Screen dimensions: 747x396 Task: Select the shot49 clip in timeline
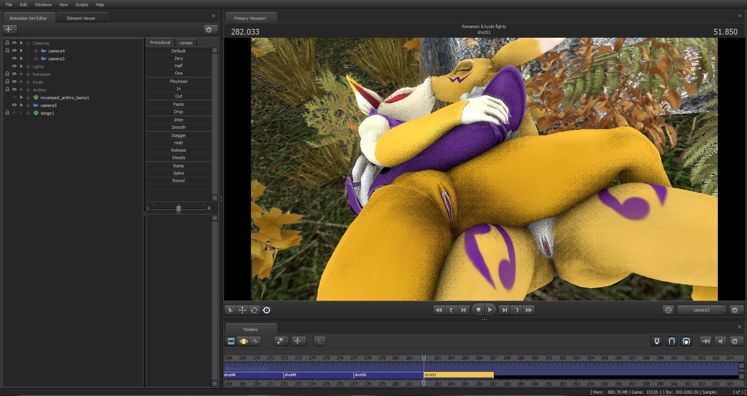(x=319, y=375)
